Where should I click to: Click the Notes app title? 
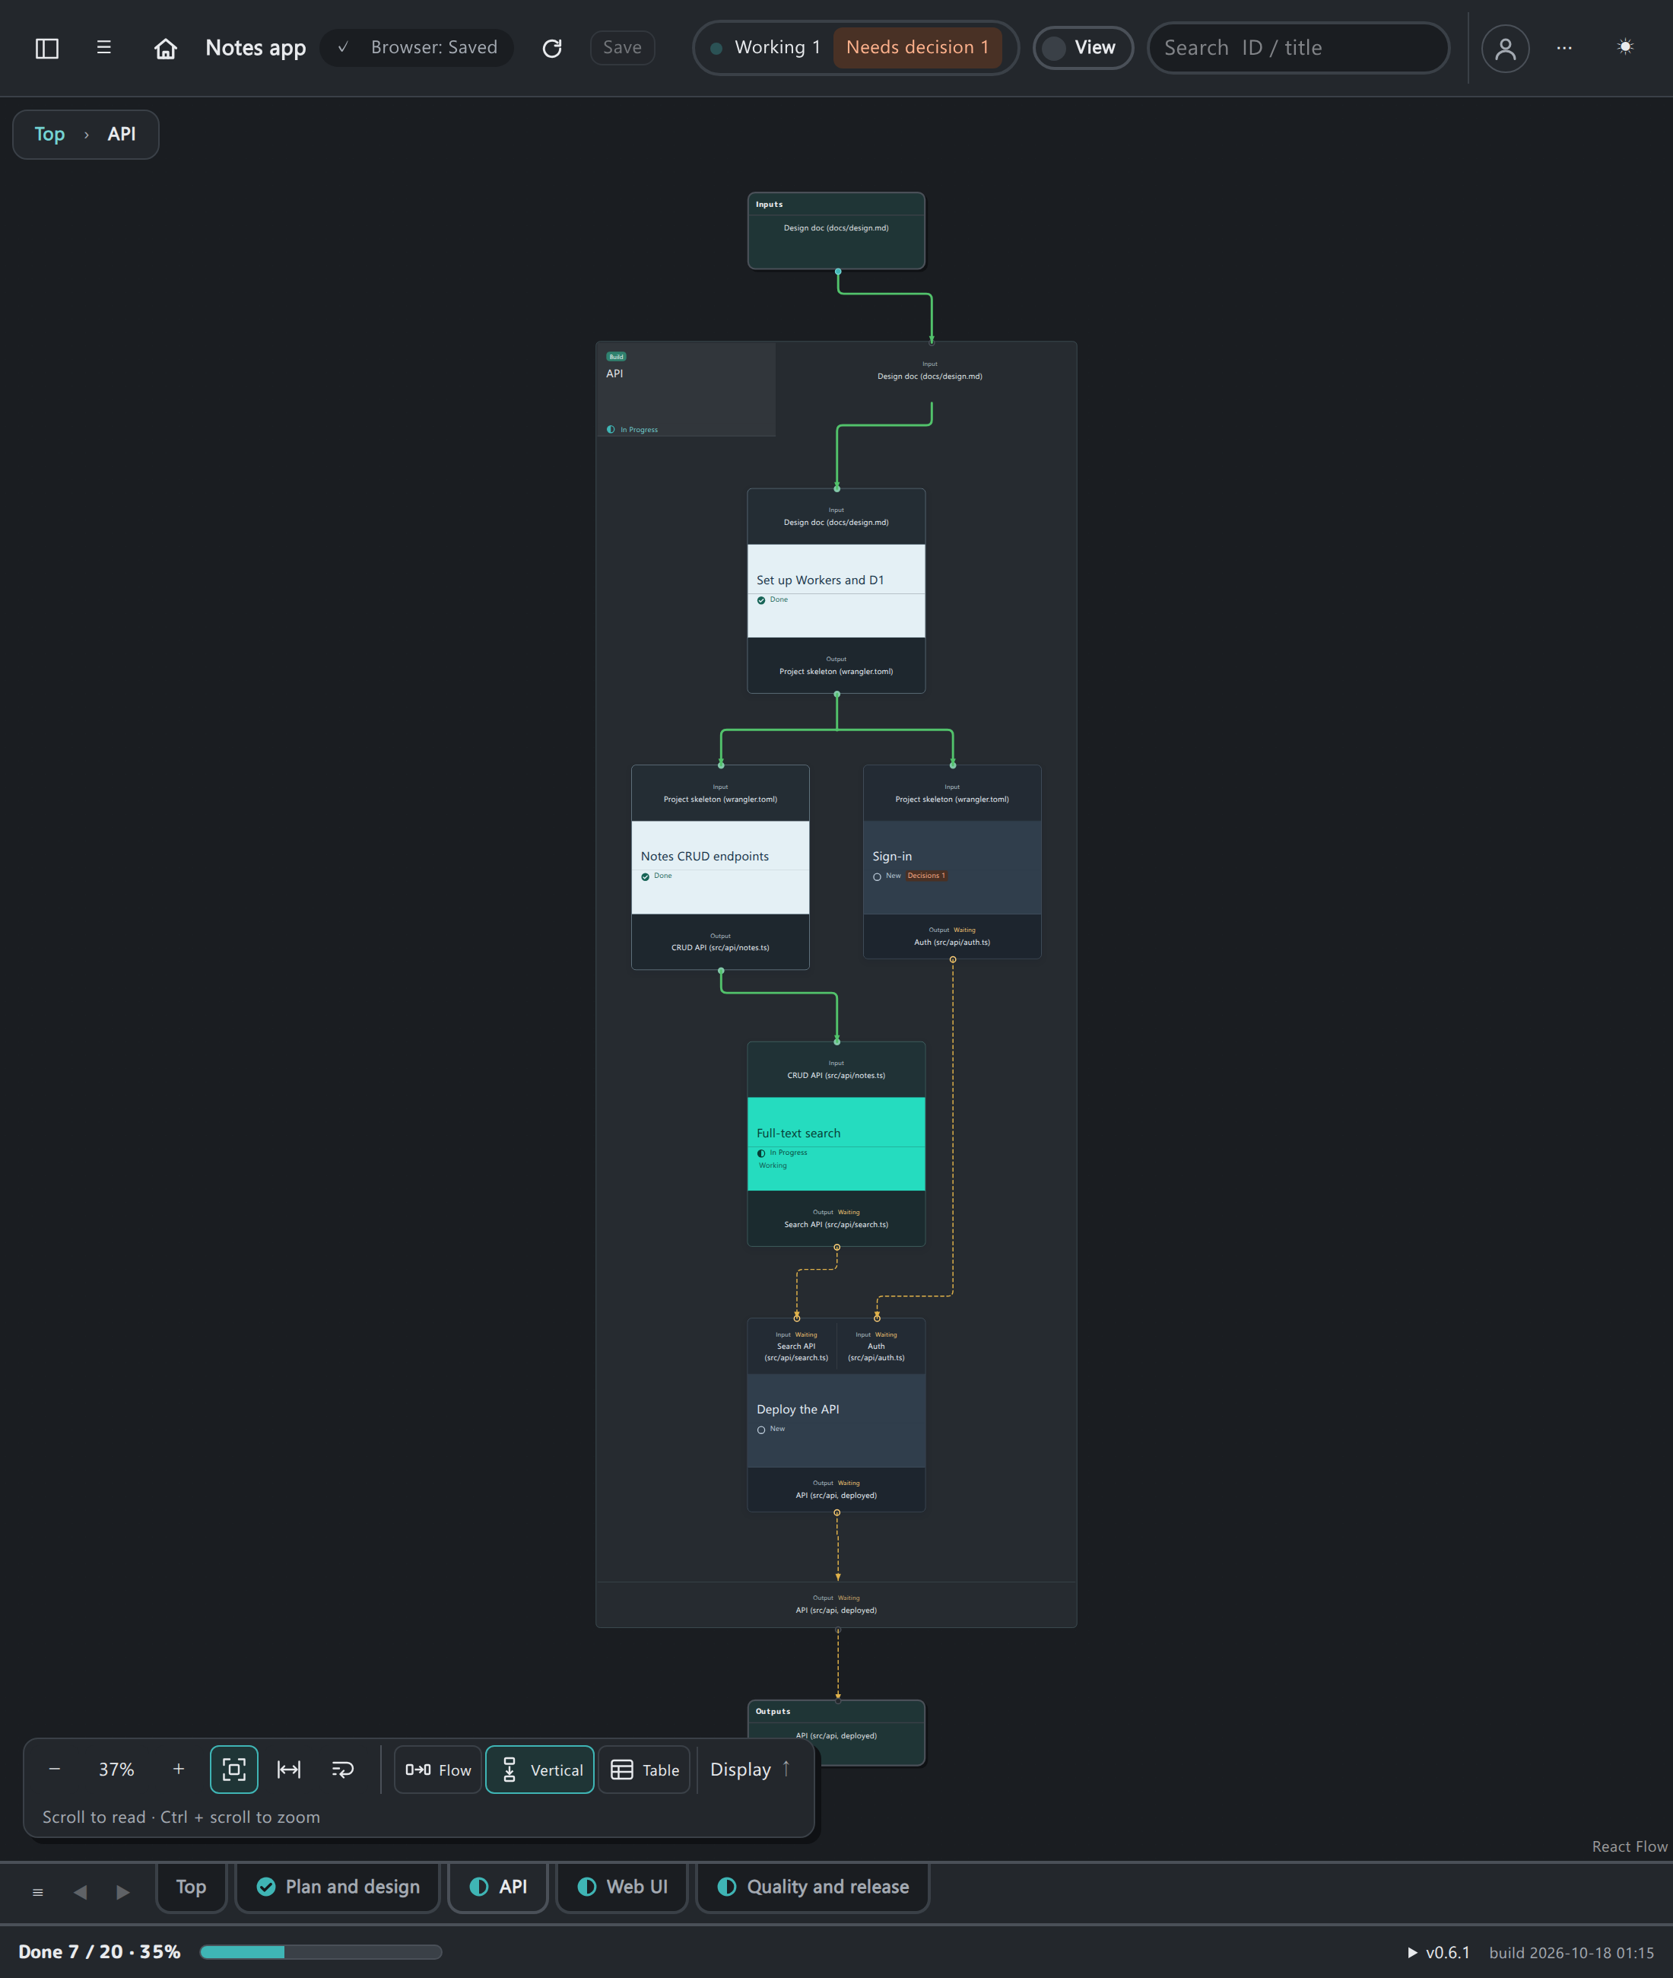click(x=255, y=47)
